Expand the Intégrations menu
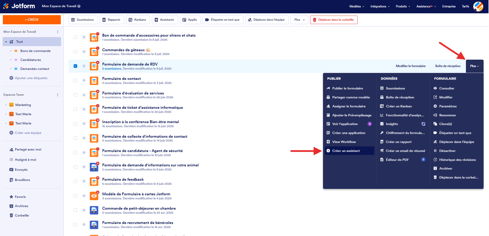489x236 pixels. (380, 6)
